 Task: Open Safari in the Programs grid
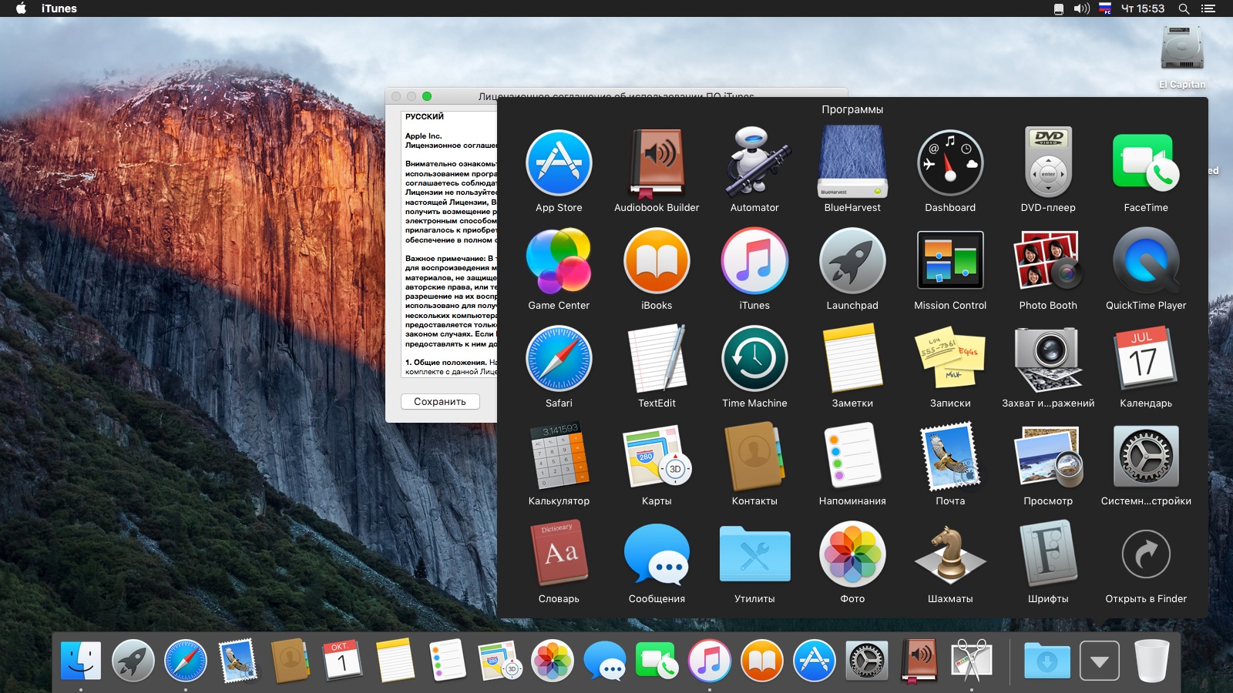coord(559,359)
